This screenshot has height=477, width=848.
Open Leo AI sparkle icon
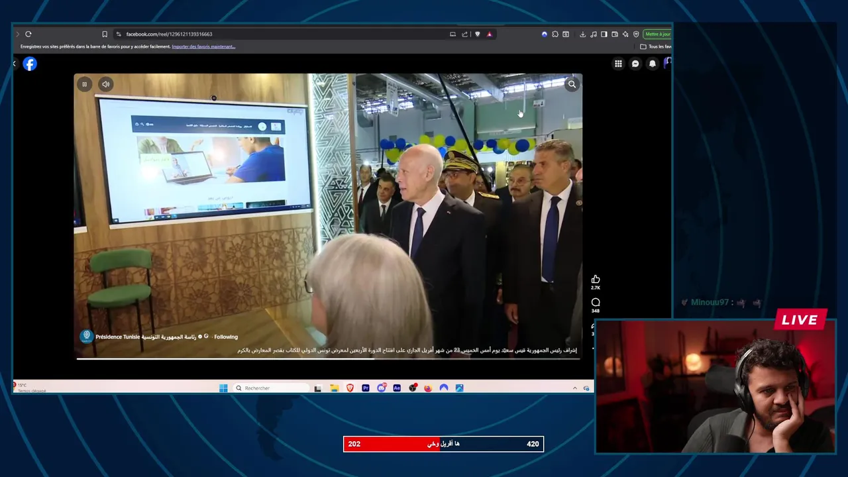pos(625,34)
